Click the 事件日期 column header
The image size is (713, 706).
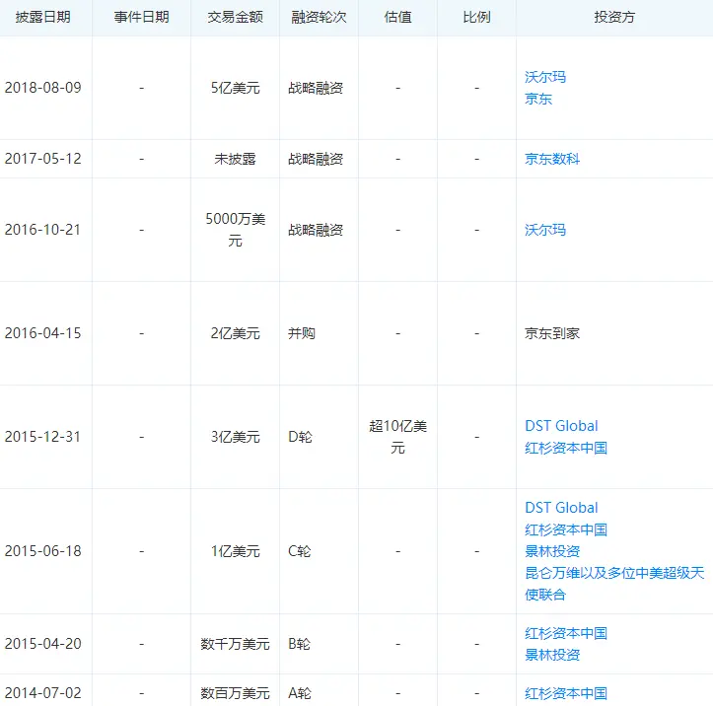[141, 18]
